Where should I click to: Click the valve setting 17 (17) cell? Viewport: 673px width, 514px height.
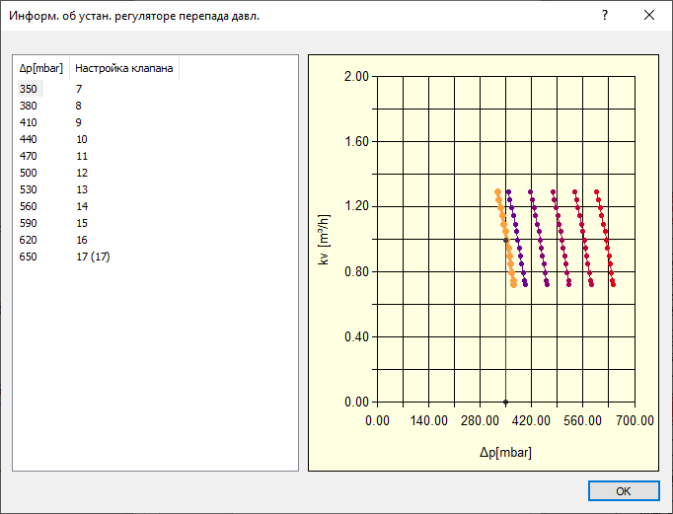coord(93,257)
